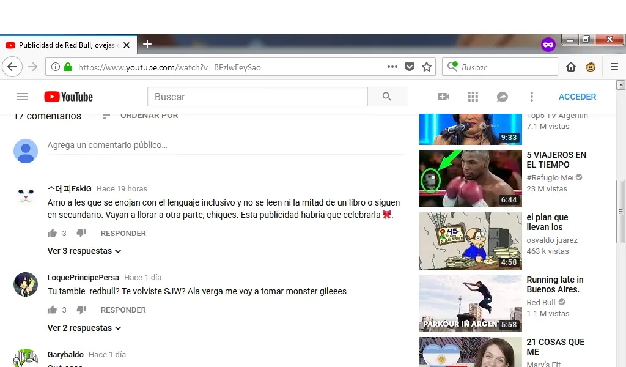The image size is (626, 367).
Task: Open ORDENAR POR sort dropdown
Action: pyautogui.click(x=140, y=116)
